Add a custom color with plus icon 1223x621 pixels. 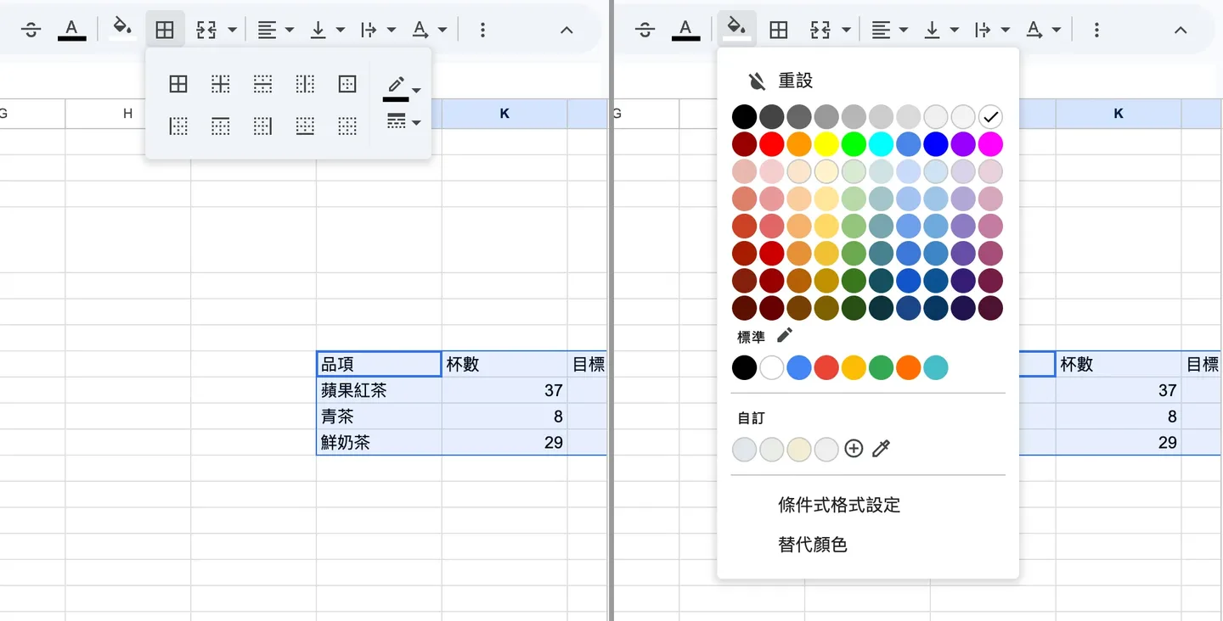click(854, 449)
